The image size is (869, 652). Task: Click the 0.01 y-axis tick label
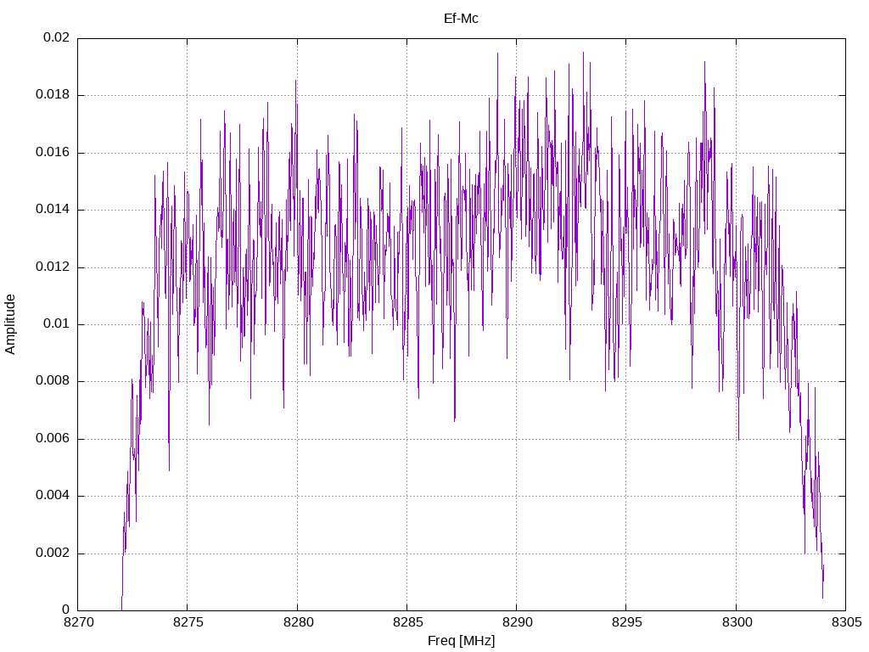click(x=57, y=323)
